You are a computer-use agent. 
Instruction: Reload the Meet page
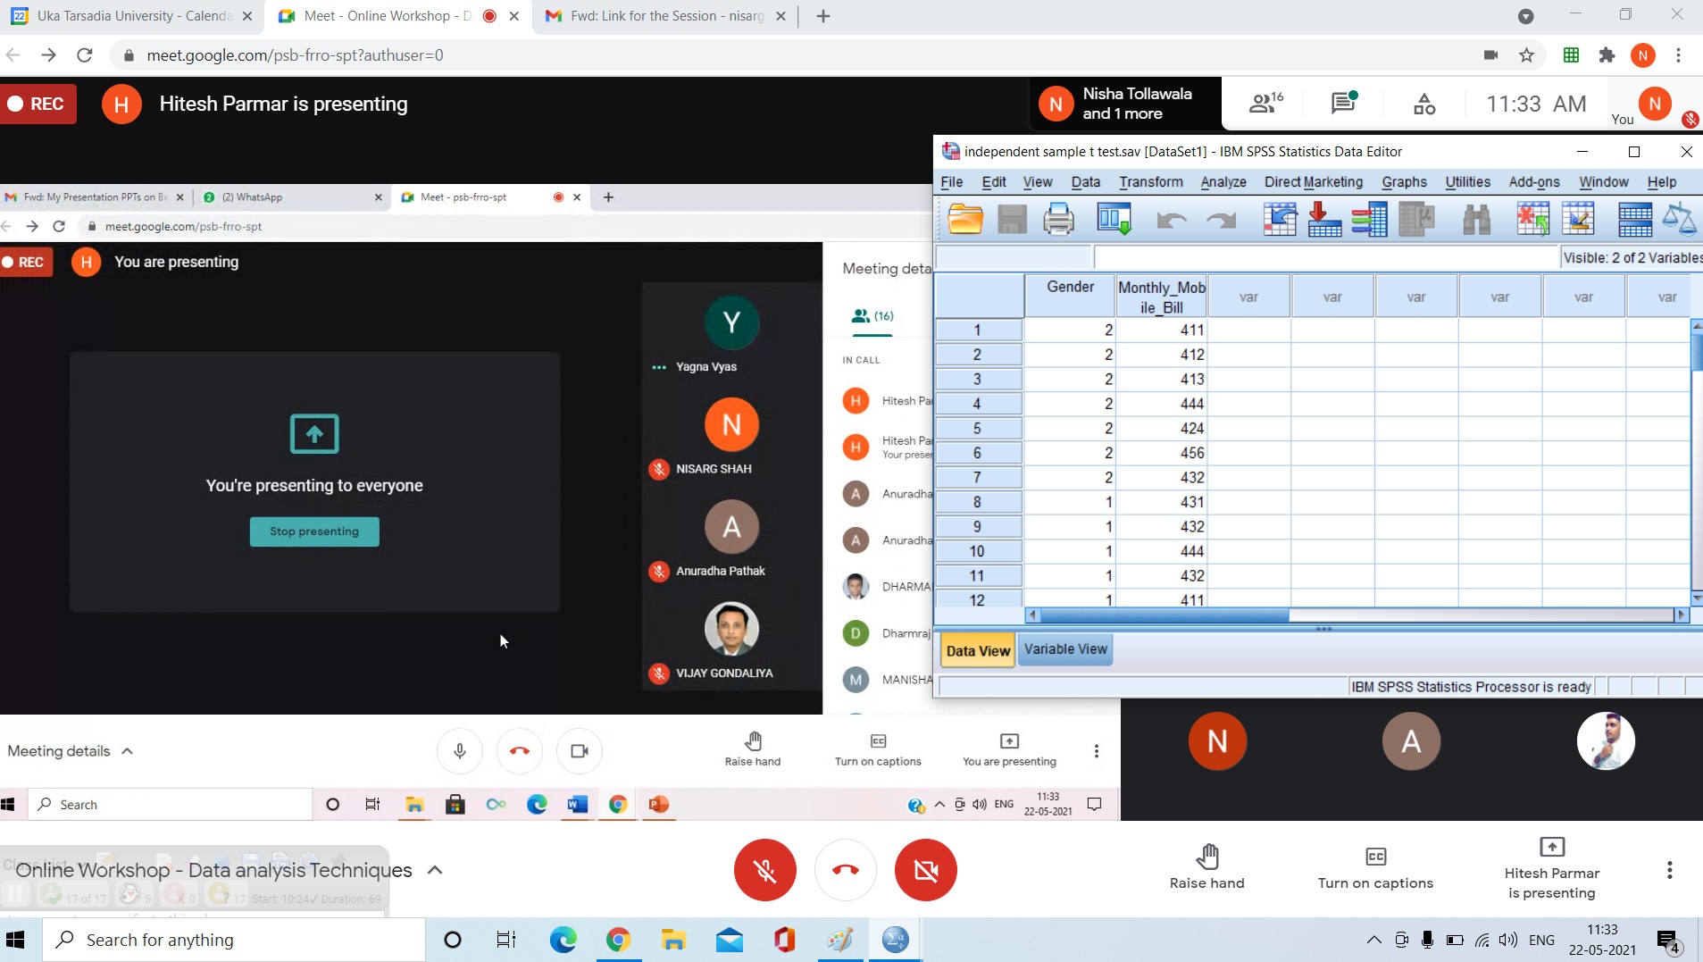pyautogui.click(x=85, y=55)
